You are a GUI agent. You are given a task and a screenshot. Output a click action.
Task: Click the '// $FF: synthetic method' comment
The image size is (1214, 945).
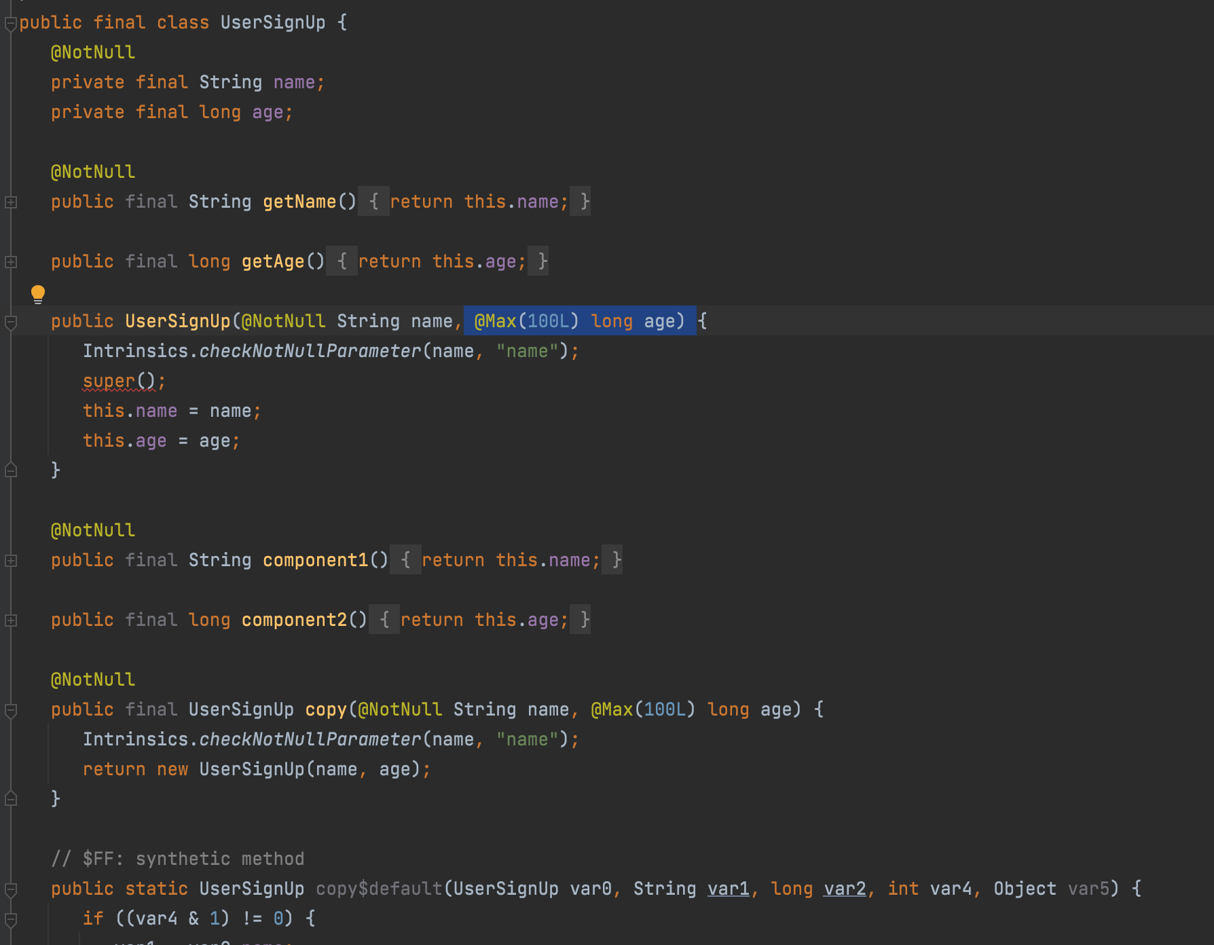click(178, 859)
